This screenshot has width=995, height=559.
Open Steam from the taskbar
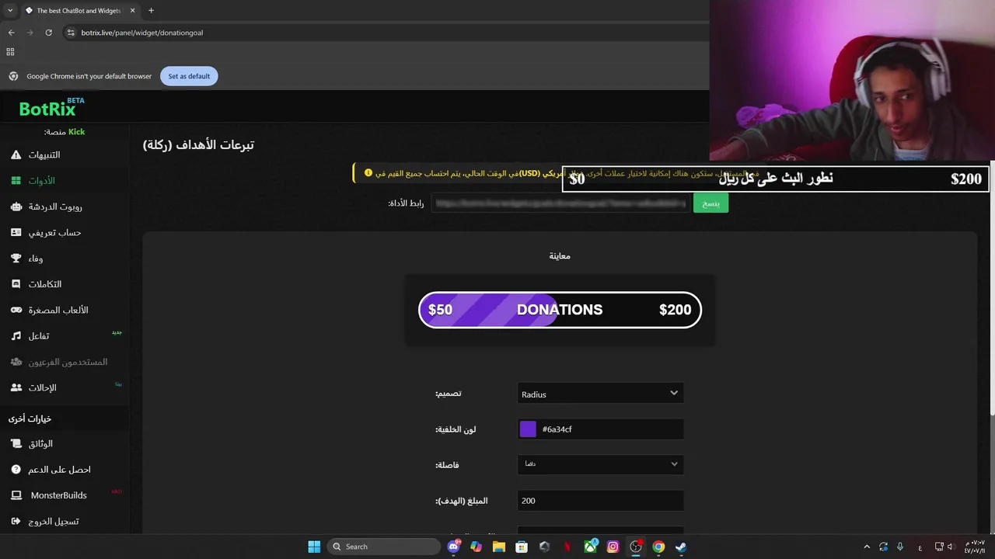(x=681, y=547)
